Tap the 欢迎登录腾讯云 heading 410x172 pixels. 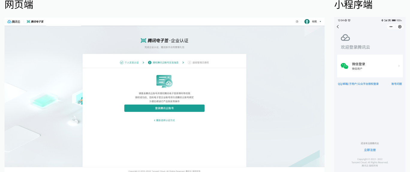(x=355, y=47)
